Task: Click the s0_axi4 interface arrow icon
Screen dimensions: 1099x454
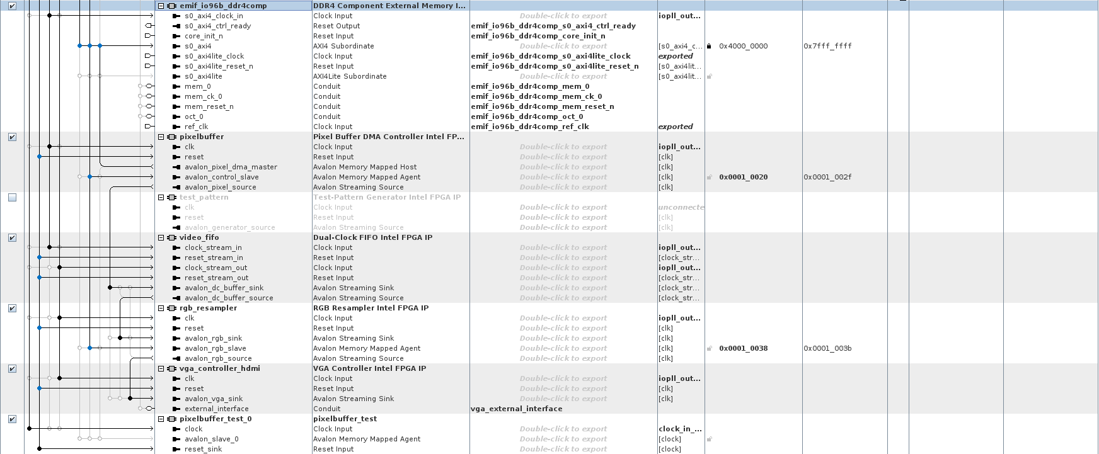Action: click(x=176, y=46)
